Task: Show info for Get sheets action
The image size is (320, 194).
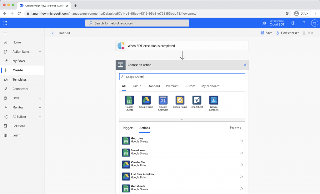Action: (x=241, y=189)
